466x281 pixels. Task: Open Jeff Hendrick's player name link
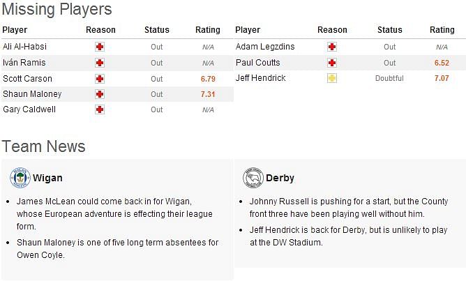coord(261,78)
